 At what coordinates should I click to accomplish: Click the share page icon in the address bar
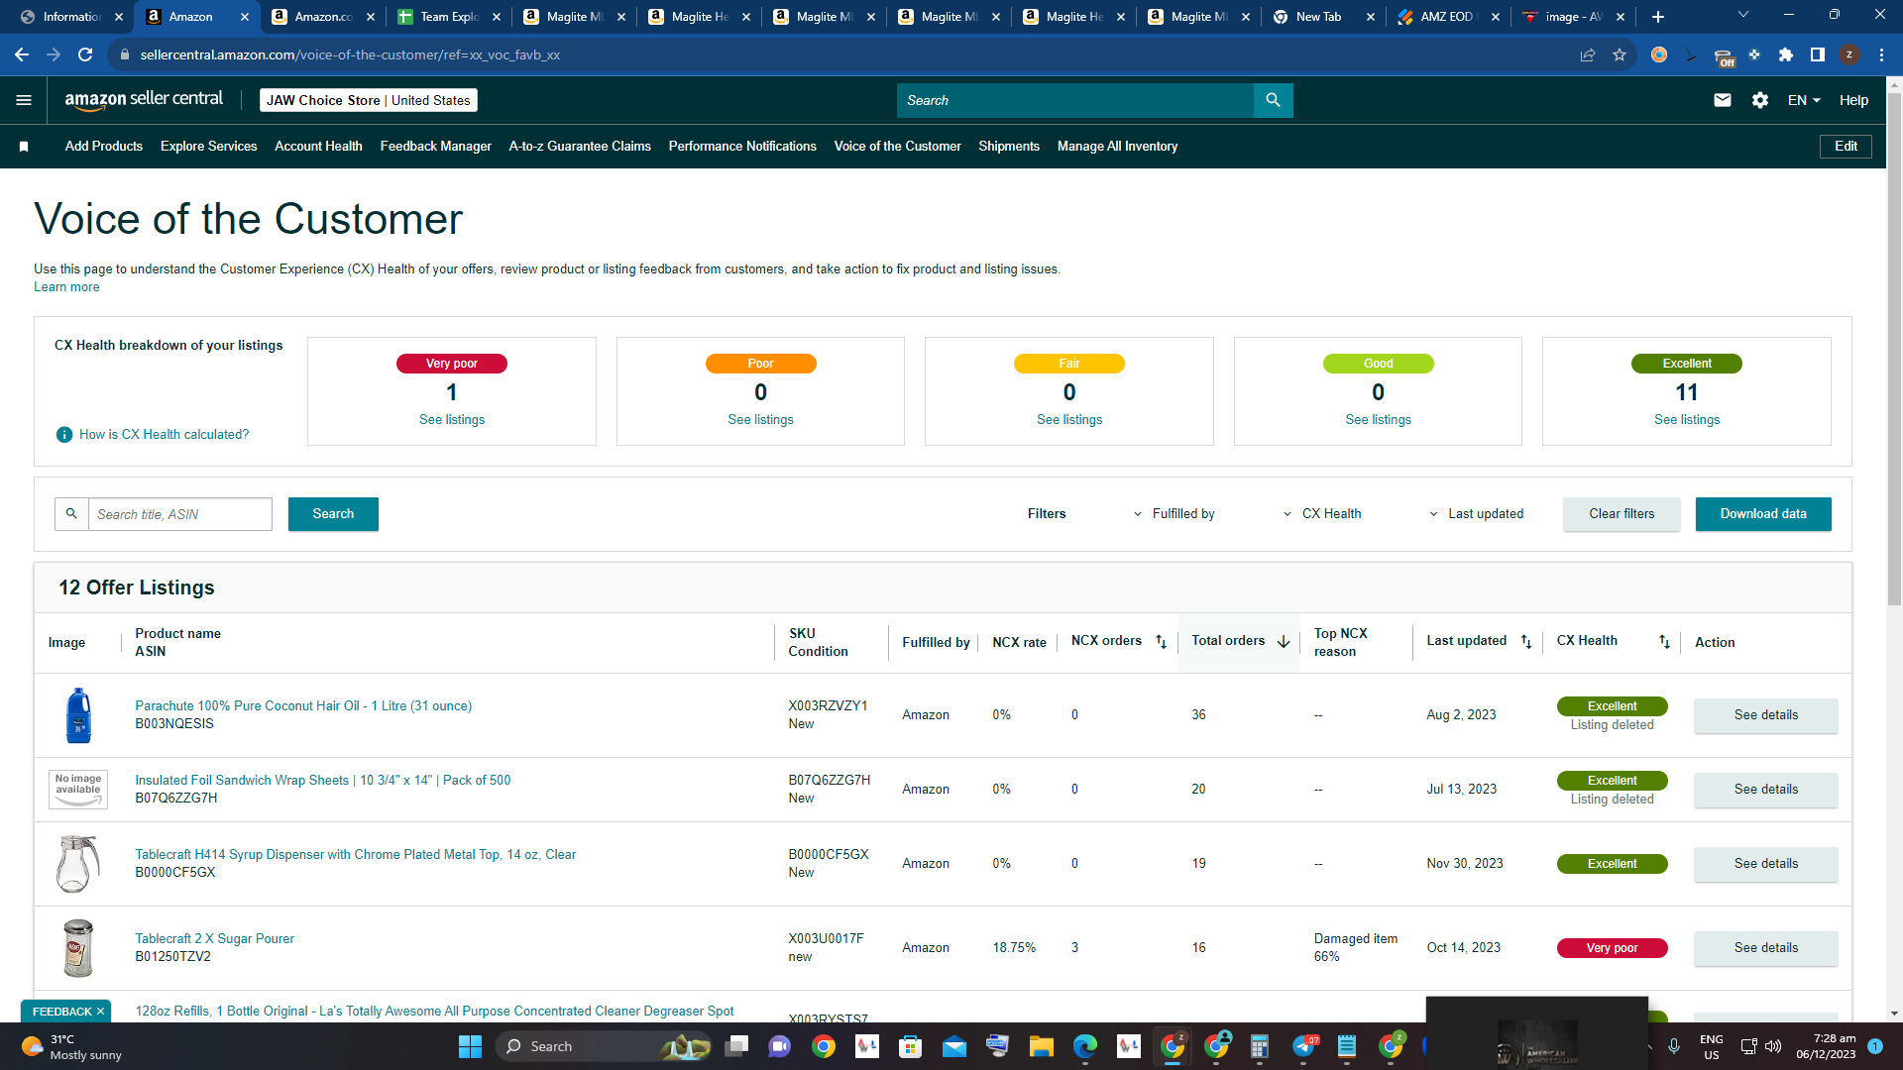(1588, 54)
